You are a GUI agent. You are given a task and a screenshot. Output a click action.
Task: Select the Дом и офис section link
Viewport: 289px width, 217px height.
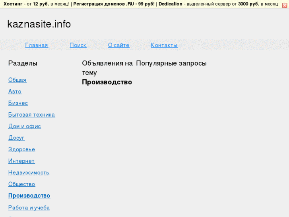(x=25, y=126)
